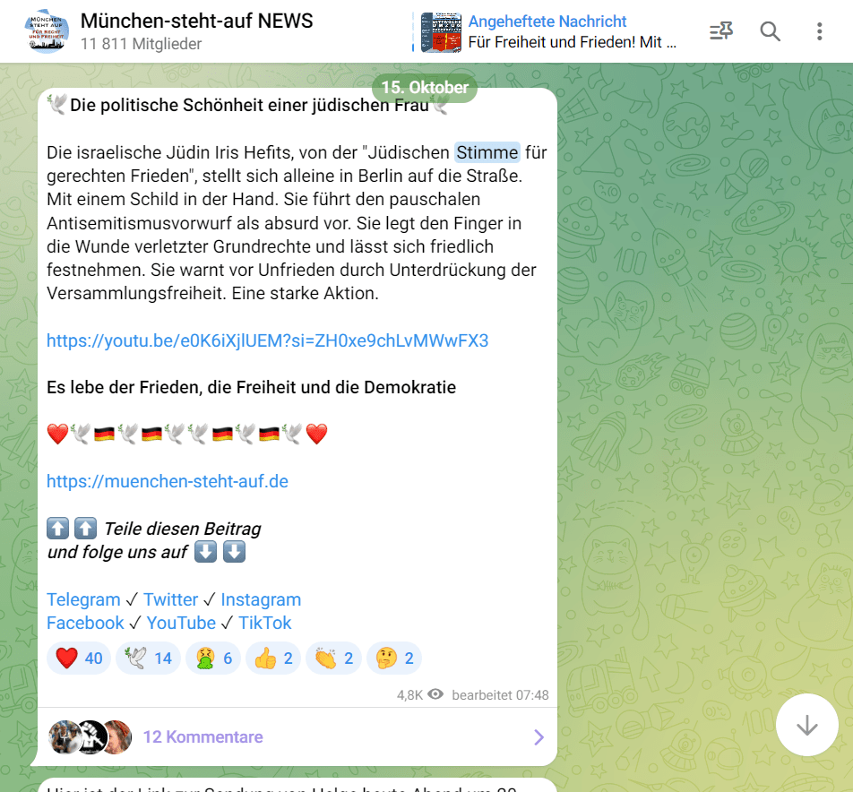Image resolution: width=853 pixels, height=792 pixels.
Task: Open the Instagram link
Action: pyautogui.click(x=261, y=599)
